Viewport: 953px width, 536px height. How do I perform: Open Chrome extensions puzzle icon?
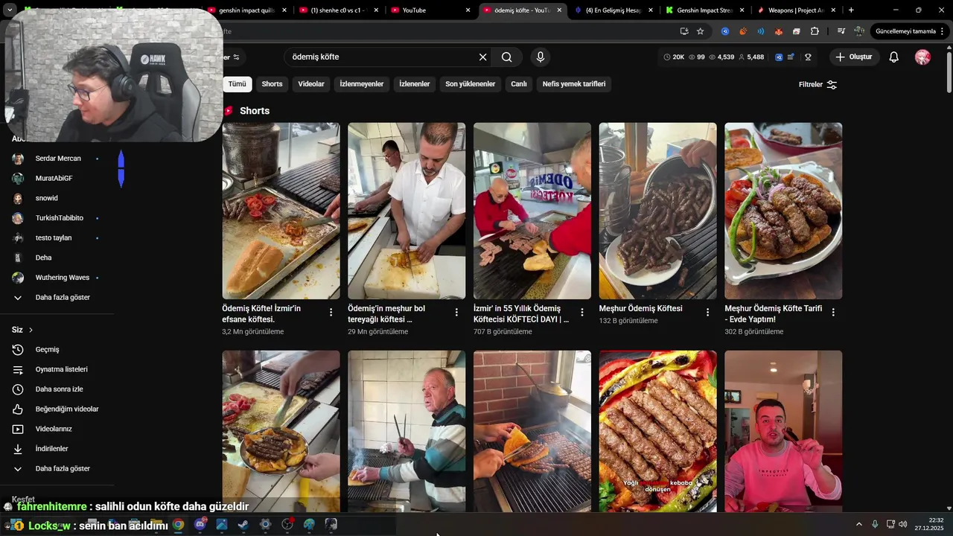[815, 31]
